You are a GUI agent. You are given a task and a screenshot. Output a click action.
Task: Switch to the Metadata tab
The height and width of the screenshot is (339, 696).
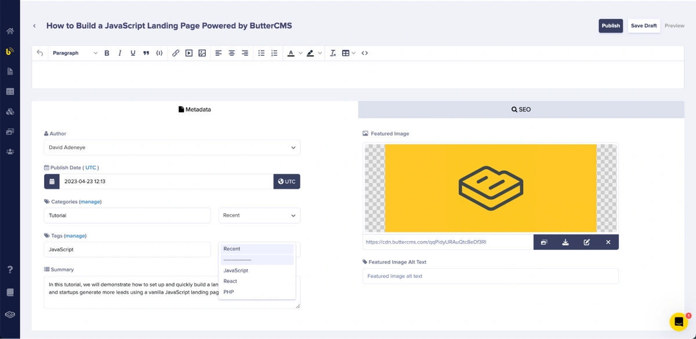[195, 110]
